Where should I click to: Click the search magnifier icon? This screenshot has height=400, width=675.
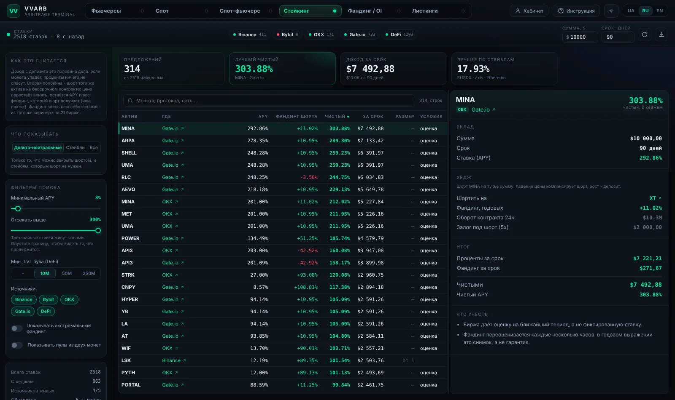(x=130, y=101)
